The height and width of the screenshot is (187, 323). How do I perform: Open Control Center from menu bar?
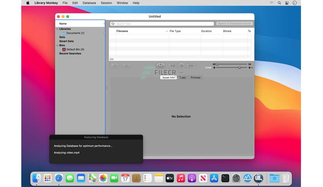[287, 3]
